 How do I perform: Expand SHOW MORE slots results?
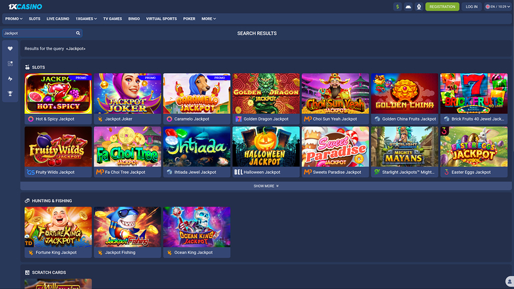[266, 186]
